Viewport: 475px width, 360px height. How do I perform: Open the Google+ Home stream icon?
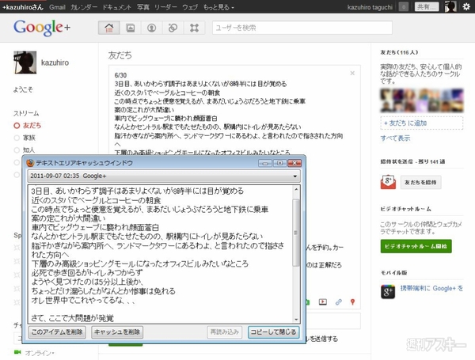pyautogui.click(x=108, y=28)
